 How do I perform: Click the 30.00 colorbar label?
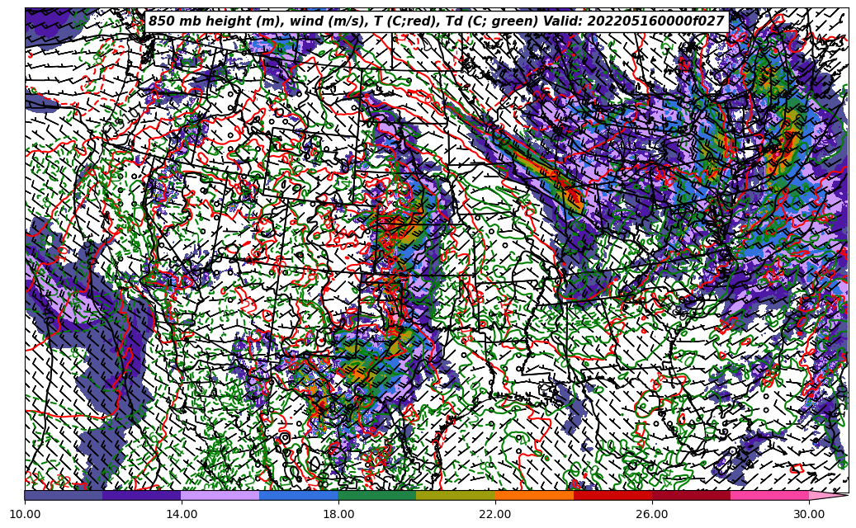pos(809,514)
